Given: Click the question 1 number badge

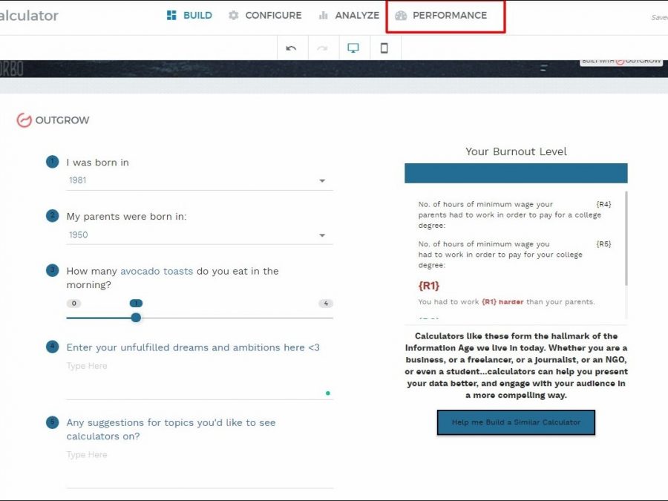Looking at the screenshot, I should 52,162.
